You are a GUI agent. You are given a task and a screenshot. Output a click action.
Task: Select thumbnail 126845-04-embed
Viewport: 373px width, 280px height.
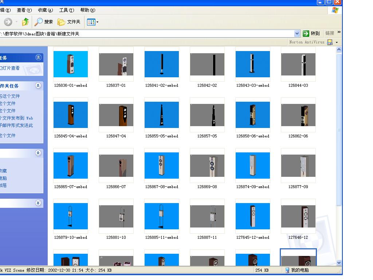[71, 115]
